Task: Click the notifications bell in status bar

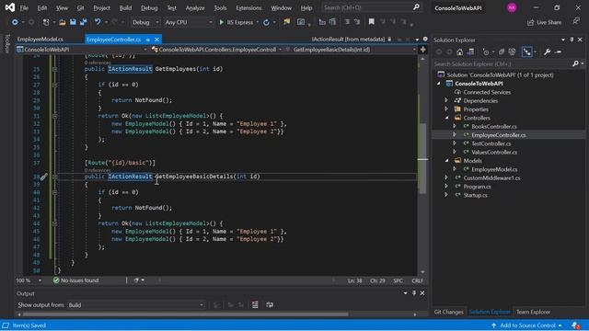Action: (x=575, y=325)
